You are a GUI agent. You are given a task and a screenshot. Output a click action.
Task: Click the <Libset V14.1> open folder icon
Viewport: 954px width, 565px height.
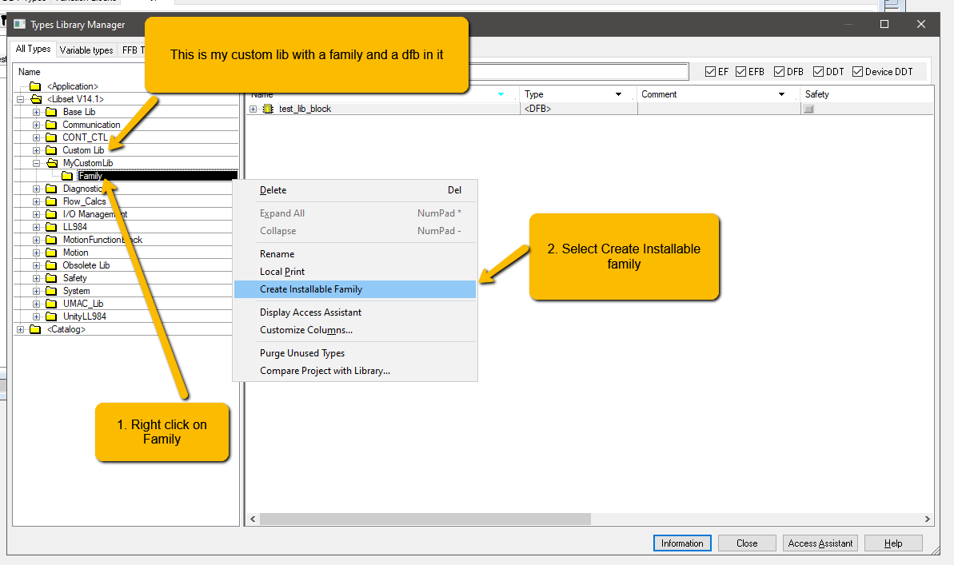[36, 99]
